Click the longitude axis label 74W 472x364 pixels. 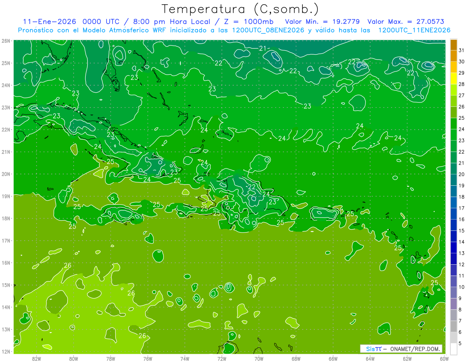click(x=184, y=358)
